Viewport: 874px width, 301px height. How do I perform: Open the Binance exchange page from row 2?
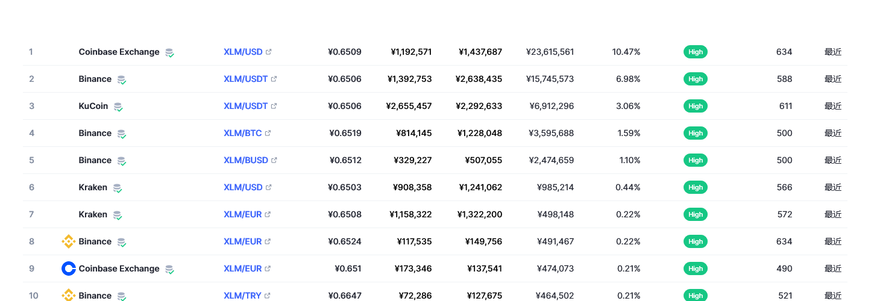[x=95, y=79]
